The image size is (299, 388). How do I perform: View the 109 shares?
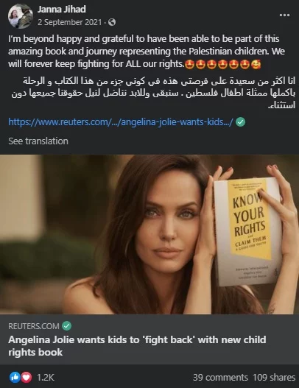[274, 378]
